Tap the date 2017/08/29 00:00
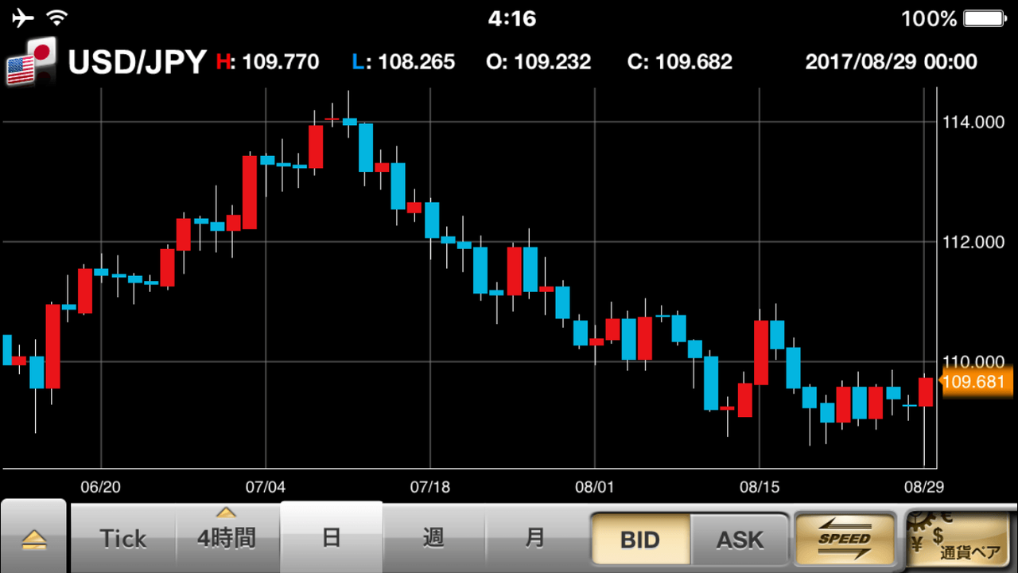Image resolution: width=1018 pixels, height=573 pixels. [x=891, y=61]
